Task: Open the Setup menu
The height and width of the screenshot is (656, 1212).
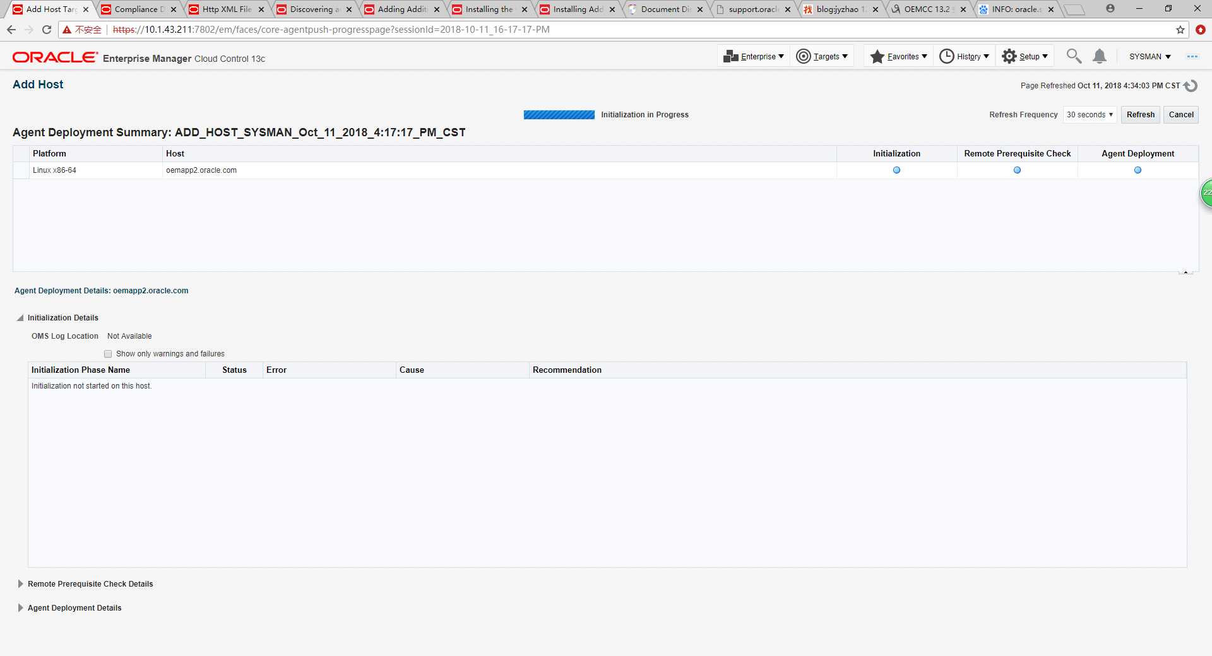Action: [x=1025, y=57]
